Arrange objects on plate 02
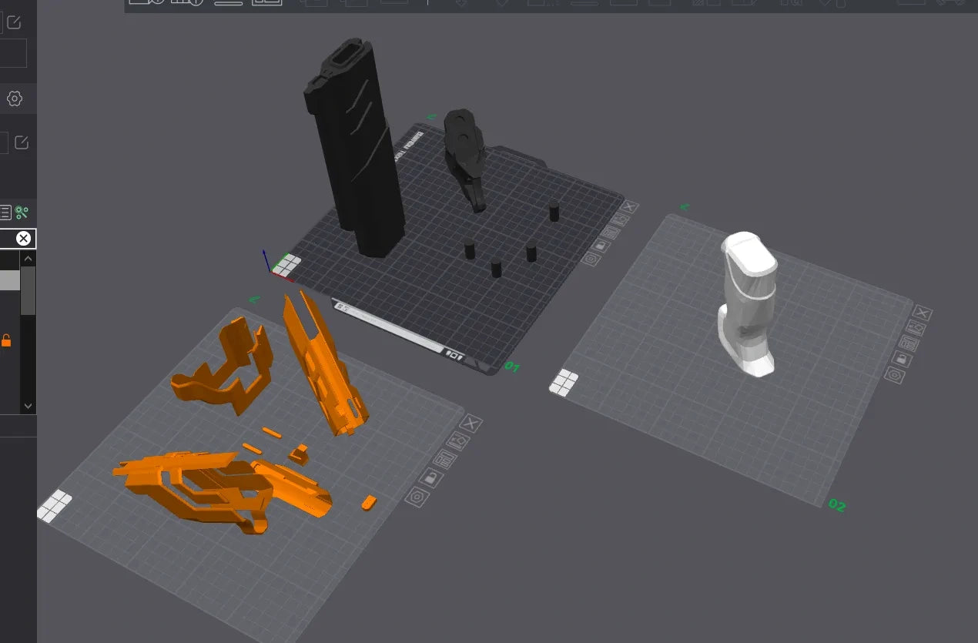This screenshot has width=978, height=643. pyautogui.click(x=907, y=343)
